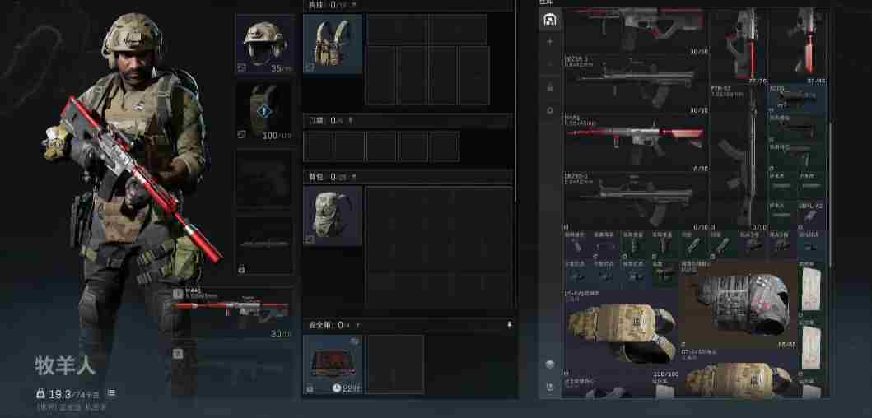Select the red safe box container
872x418 pixels.
point(333,364)
